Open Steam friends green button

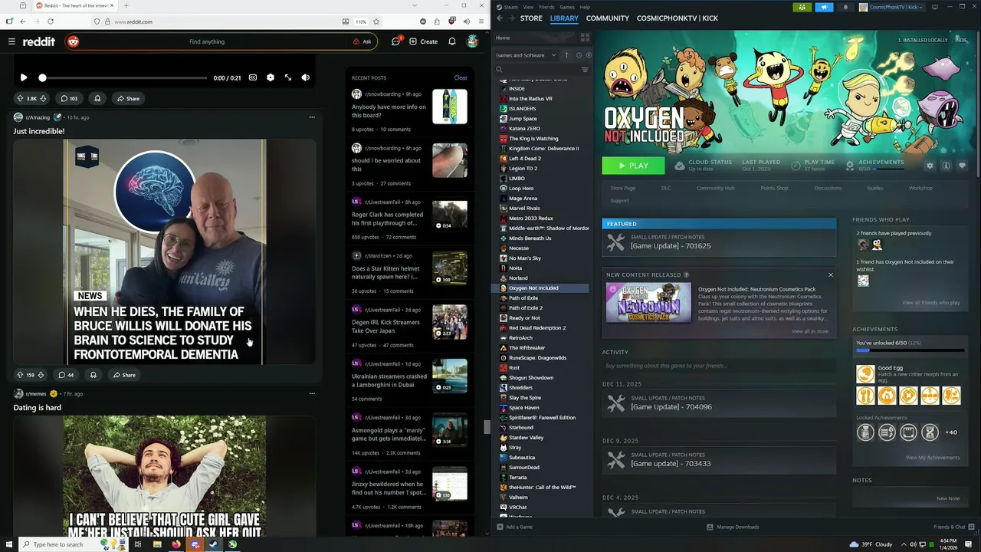(802, 7)
